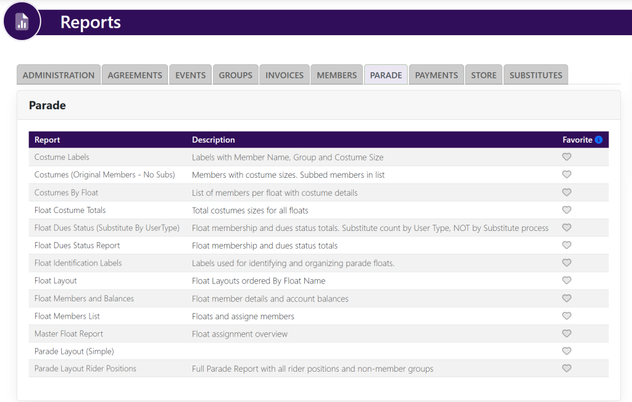Favorite Parade Layout Rider Positions heart
Image resolution: width=632 pixels, height=402 pixels.
(x=567, y=369)
